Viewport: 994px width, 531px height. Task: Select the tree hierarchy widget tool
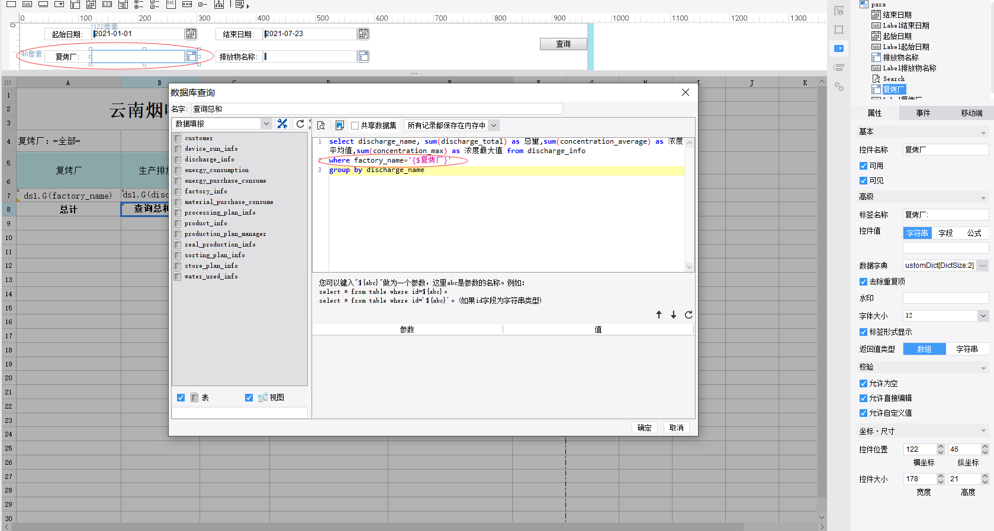pyautogui.click(x=218, y=4)
